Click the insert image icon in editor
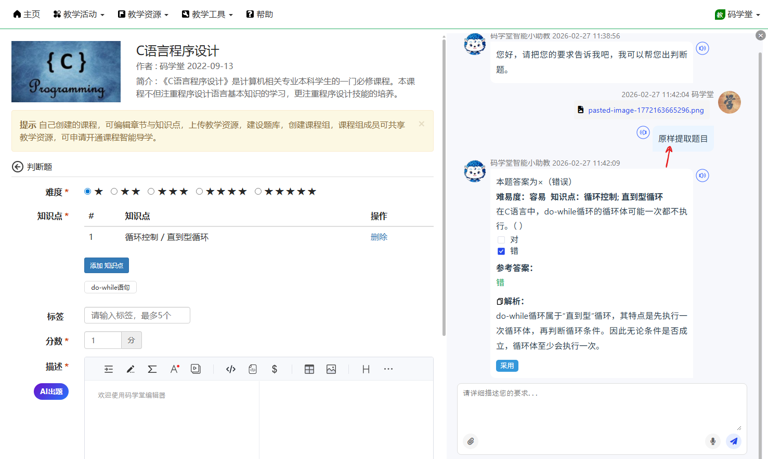 coord(331,369)
